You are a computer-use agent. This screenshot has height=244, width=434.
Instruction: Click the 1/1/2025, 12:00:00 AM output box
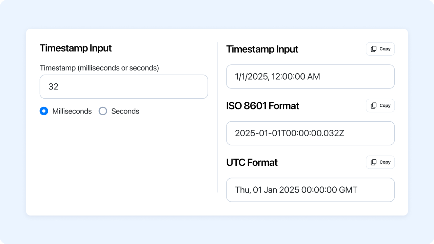[x=310, y=77]
